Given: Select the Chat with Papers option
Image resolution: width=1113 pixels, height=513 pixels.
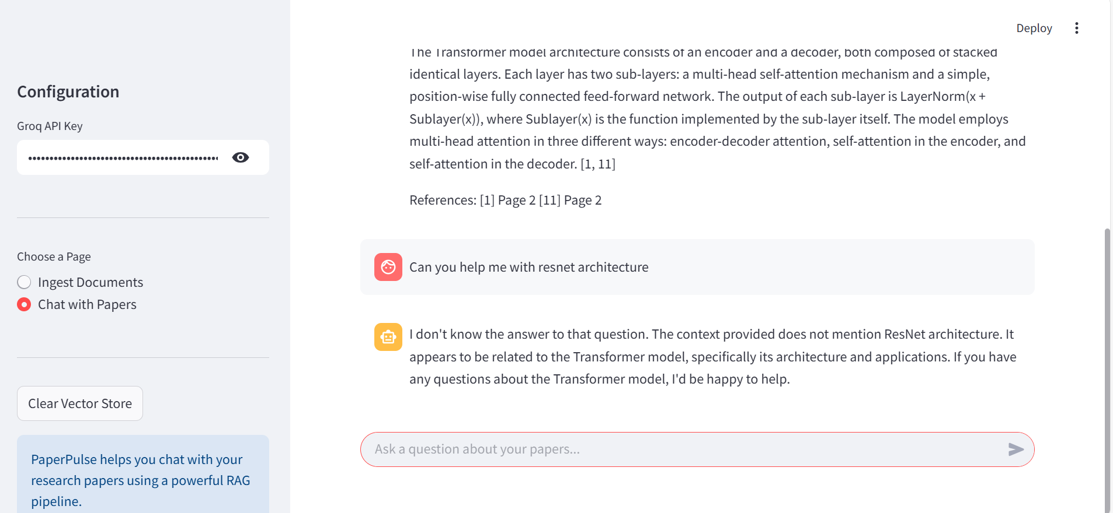Looking at the screenshot, I should tap(24, 304).
